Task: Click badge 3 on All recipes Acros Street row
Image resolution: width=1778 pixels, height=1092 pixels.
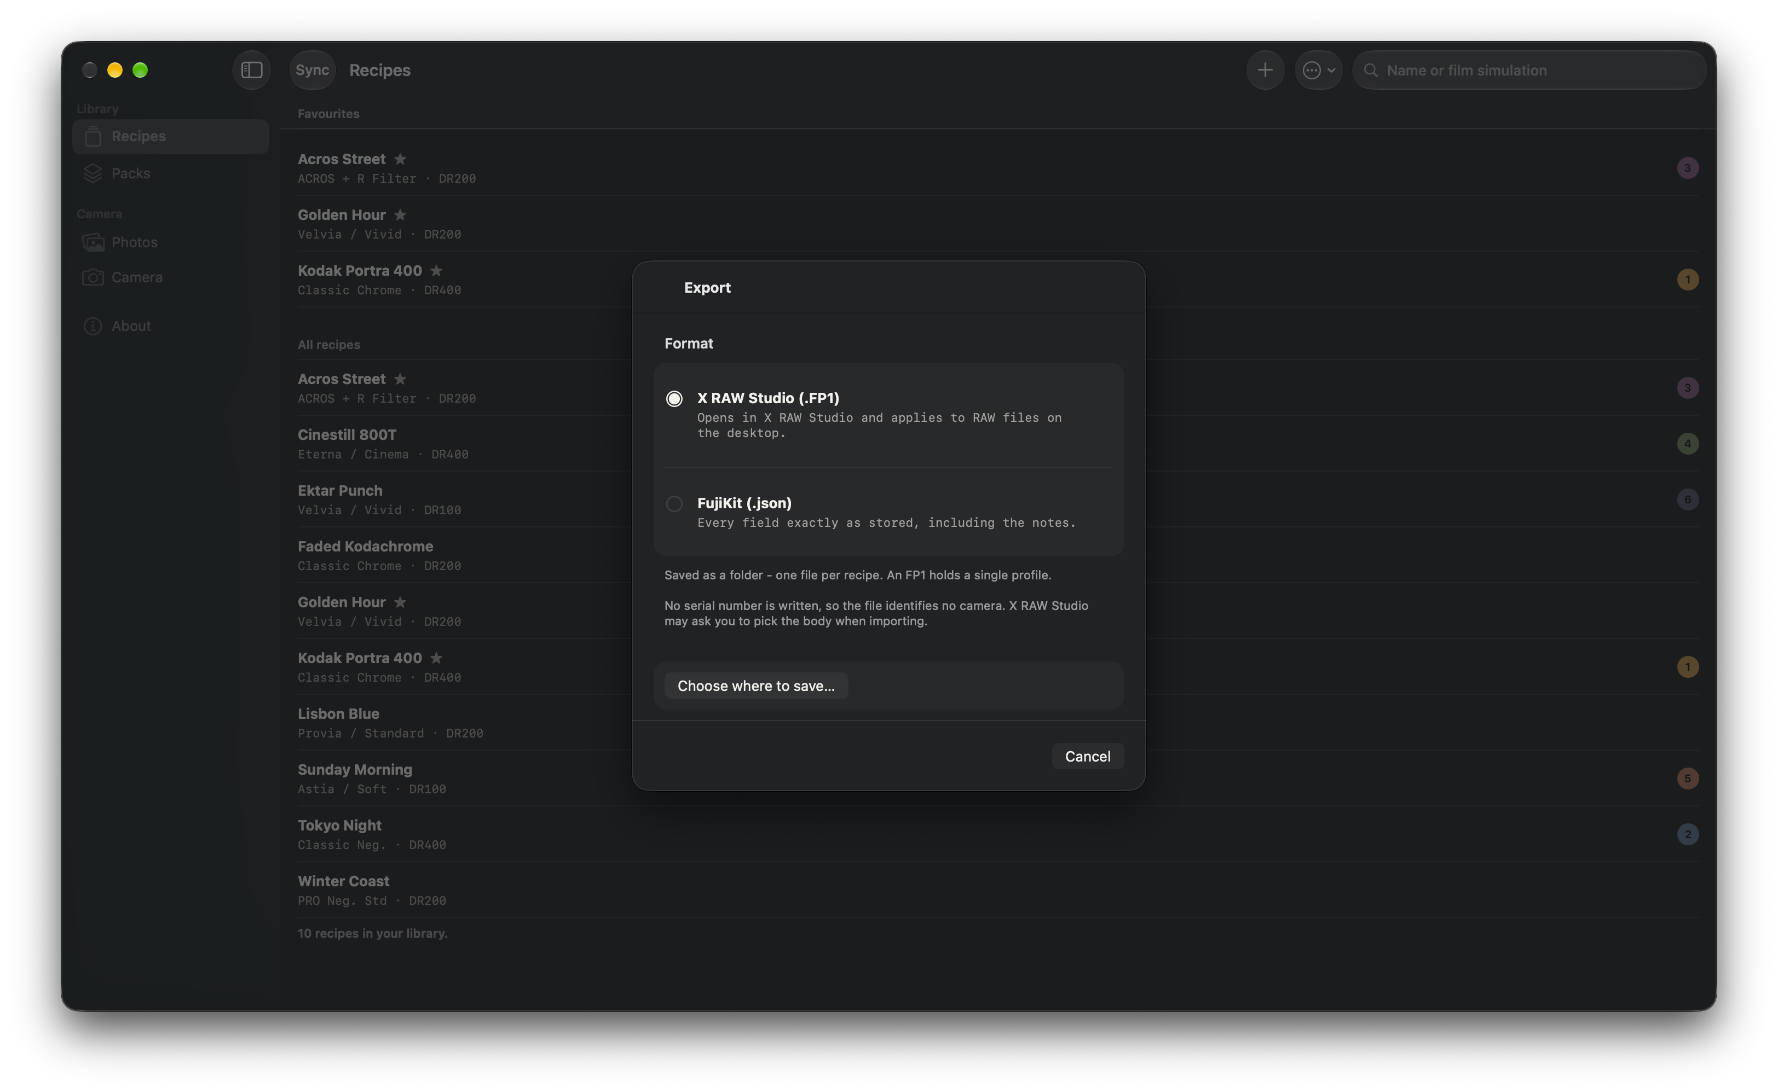Action: pos(1687,388)
